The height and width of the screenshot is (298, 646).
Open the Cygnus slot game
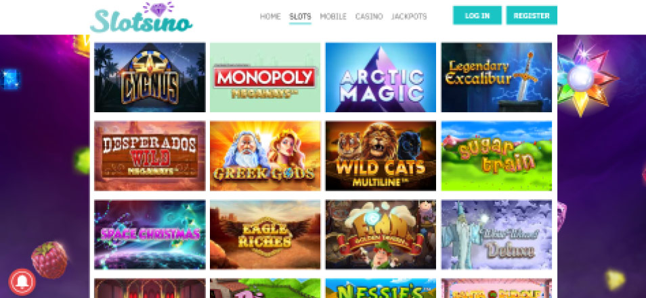150,77
